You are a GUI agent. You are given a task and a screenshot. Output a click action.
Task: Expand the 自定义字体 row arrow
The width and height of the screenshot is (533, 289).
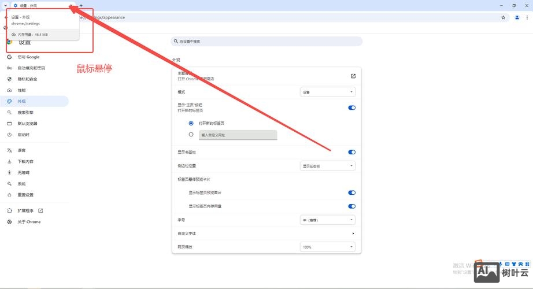point(353,234)
